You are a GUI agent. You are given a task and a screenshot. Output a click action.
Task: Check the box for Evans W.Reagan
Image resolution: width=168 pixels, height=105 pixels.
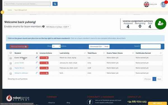tap(11, 58)
